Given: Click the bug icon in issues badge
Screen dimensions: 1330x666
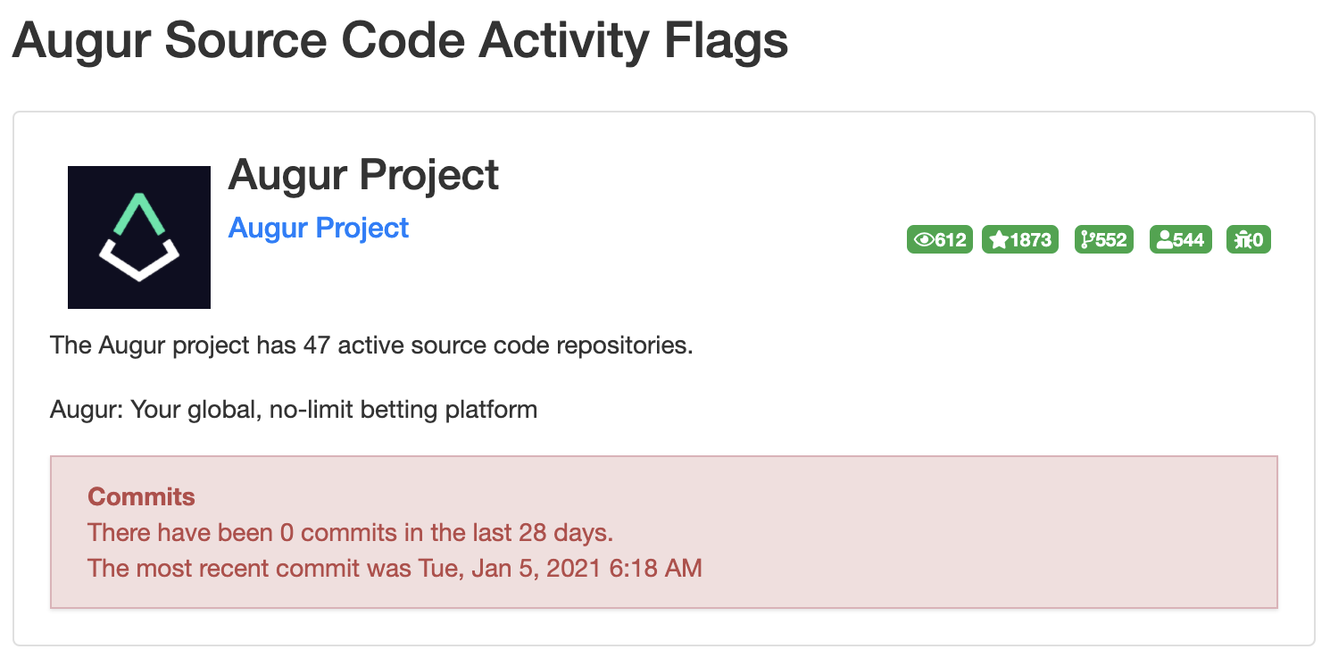Looking at the screenshot, I should 1243,240.
